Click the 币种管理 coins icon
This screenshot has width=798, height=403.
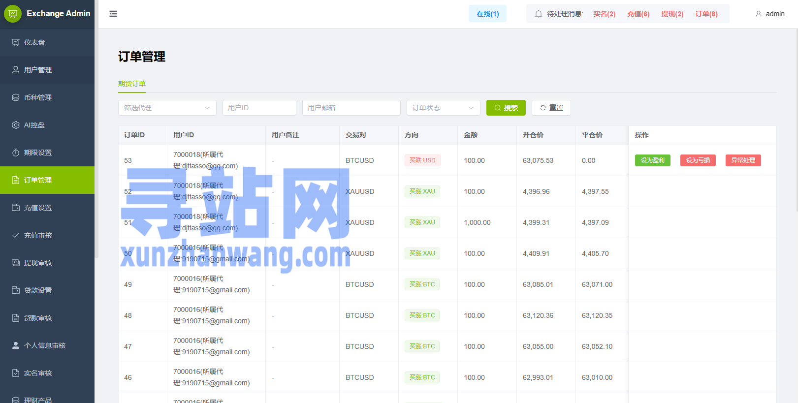pyautogui.click(x=16, y=97)
